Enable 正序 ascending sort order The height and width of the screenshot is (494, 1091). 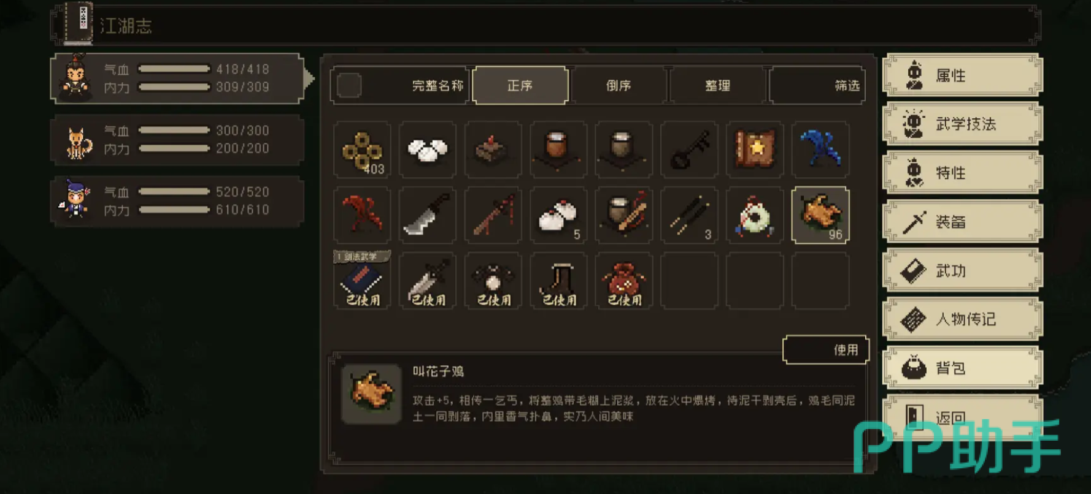tap(520, 85)
